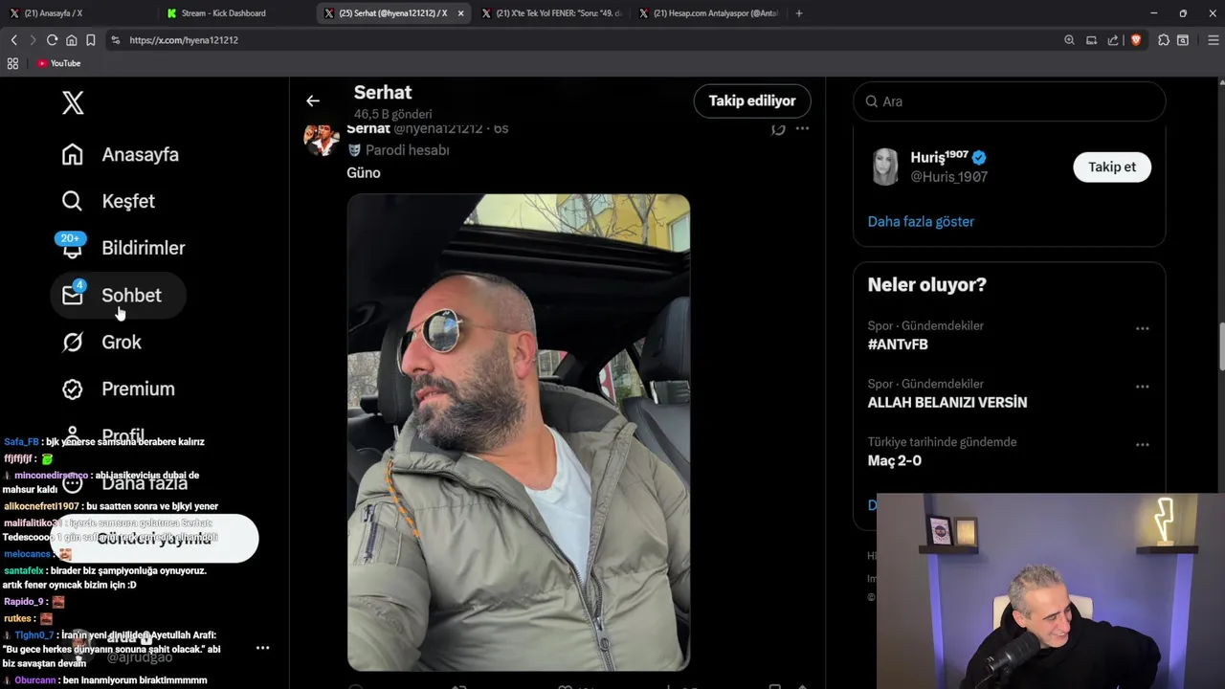Switch to X'te Tek Yol FENER tab
Image resolution: width=1225 pixels, height=689 pixels.
tap(551, 13)
